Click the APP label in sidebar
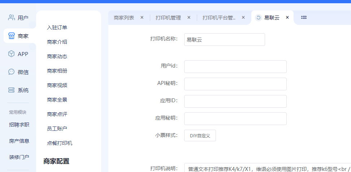This screenshot has width=351, height=172. tap(23, 54)
